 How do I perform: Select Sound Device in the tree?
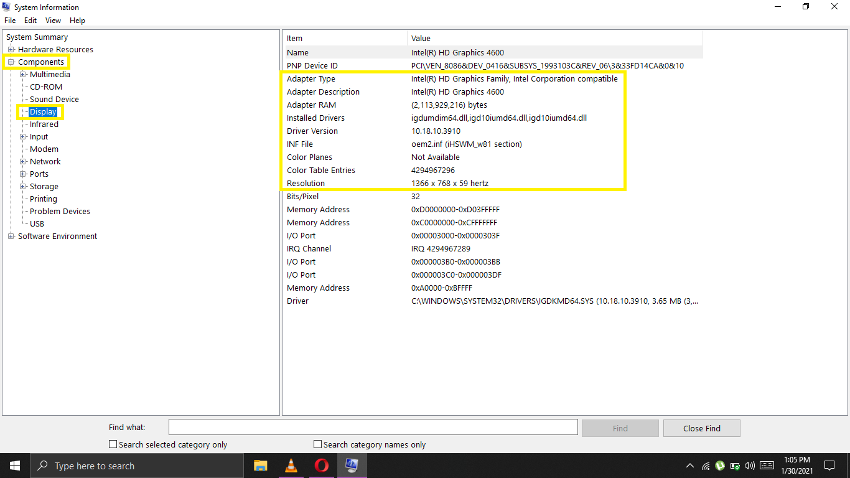pos(54,100)
